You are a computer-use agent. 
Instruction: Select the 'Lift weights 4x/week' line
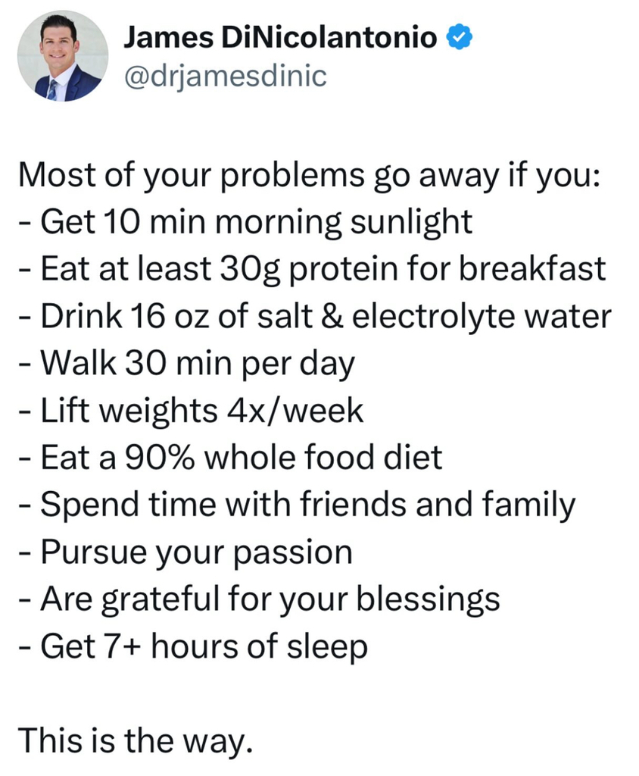191,411
